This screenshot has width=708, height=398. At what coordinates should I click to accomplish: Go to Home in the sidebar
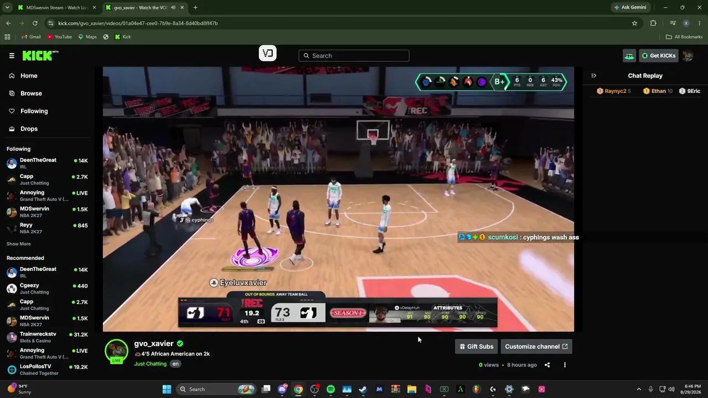click(x=29, y=76)
